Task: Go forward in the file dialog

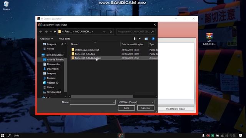Action: click(x=46, y=31)
